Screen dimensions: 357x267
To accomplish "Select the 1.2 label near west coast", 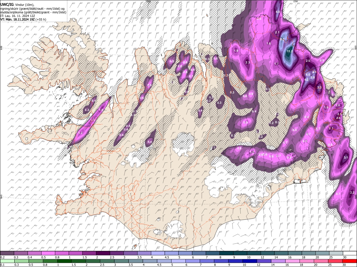I will pos(81,133).
